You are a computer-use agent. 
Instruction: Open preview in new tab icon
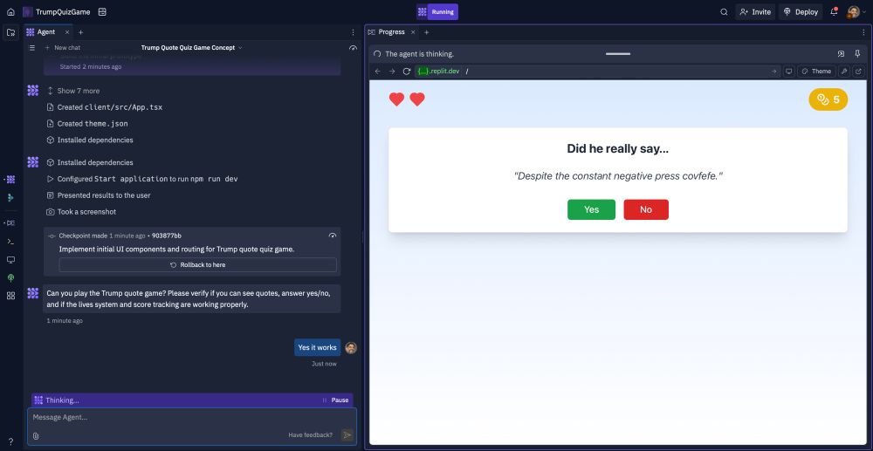pyautogui.click(x=858, y=72)
